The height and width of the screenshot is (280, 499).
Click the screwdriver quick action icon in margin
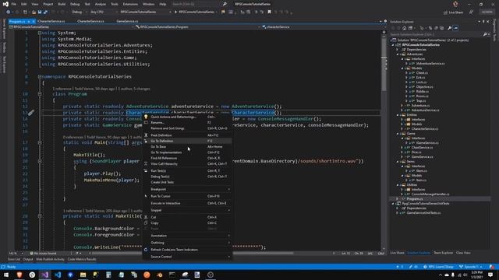[31, 112]
